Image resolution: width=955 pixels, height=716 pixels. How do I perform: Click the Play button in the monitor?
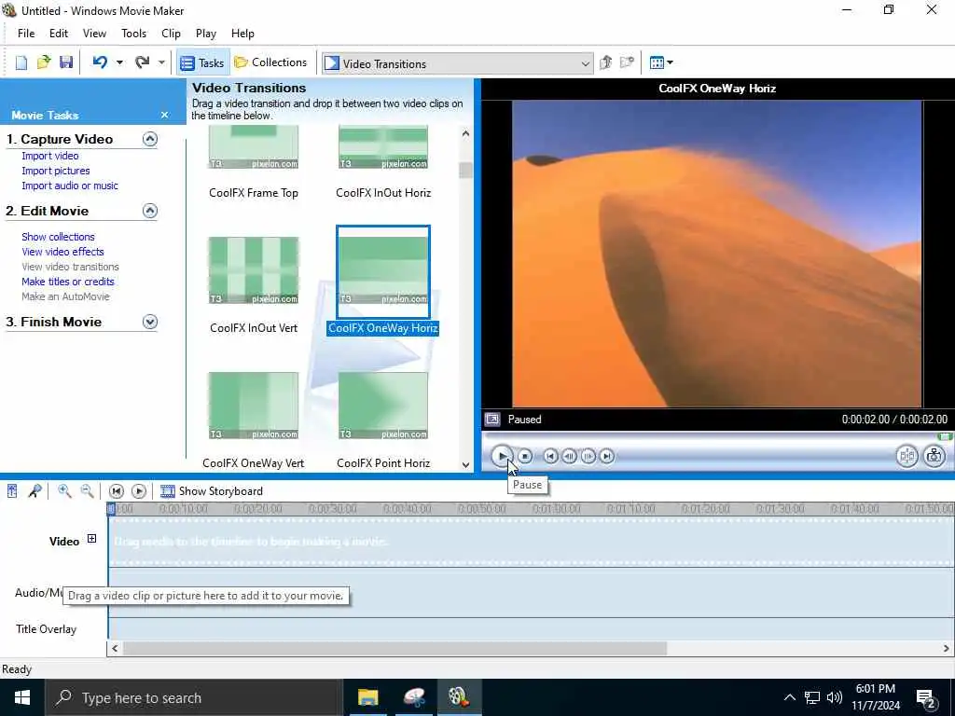[x=502, y=456]
